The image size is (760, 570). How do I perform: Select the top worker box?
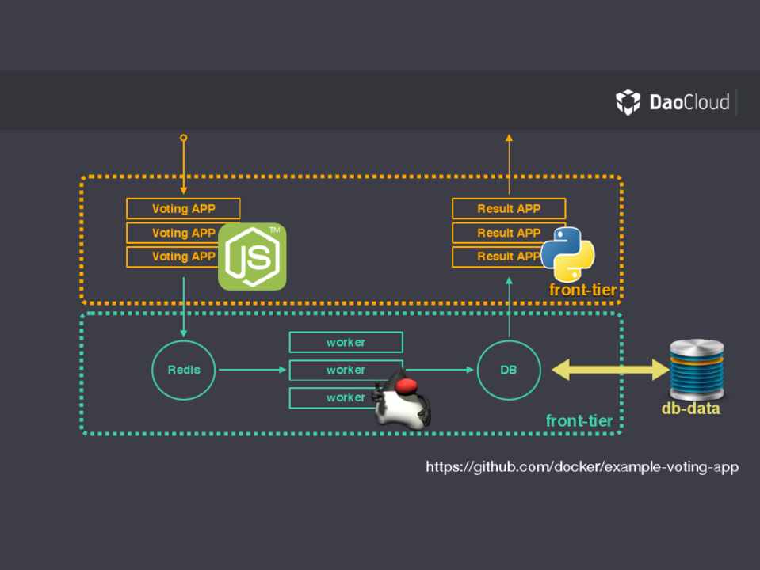click(346, 343)
